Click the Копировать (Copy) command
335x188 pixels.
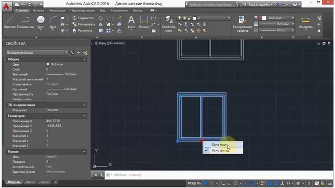(x=84, y=25)
